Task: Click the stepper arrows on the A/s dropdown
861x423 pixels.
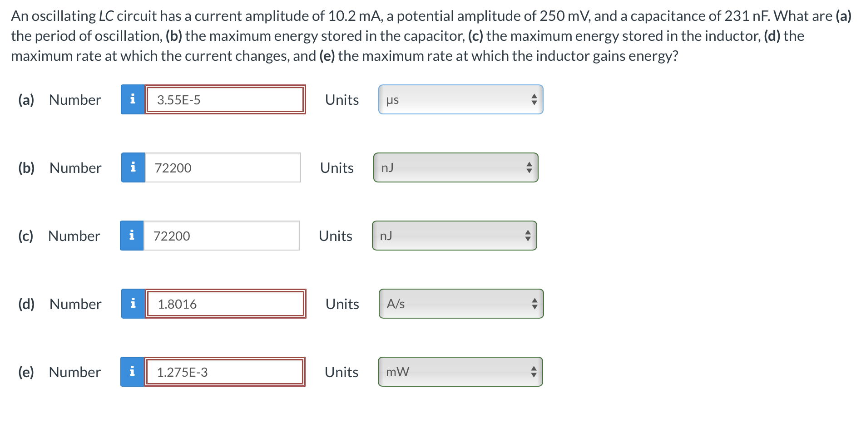Action: pos(534,304)
